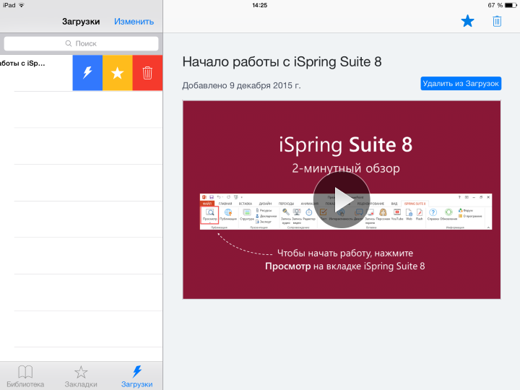Screen dimensions: 520x390
Task: Tap the "Загрузки" header title
Action: (81, 22)
